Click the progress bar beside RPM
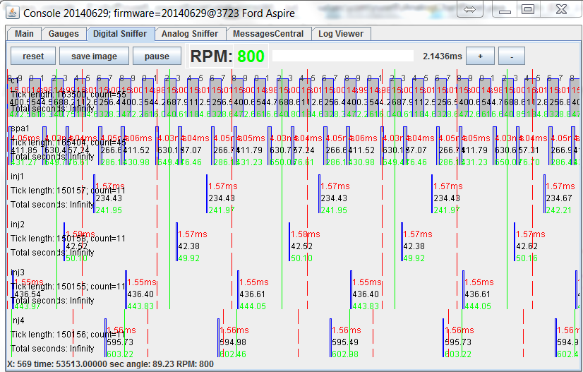Viewport: 583px width, 372px height. [x=343, y=56]
